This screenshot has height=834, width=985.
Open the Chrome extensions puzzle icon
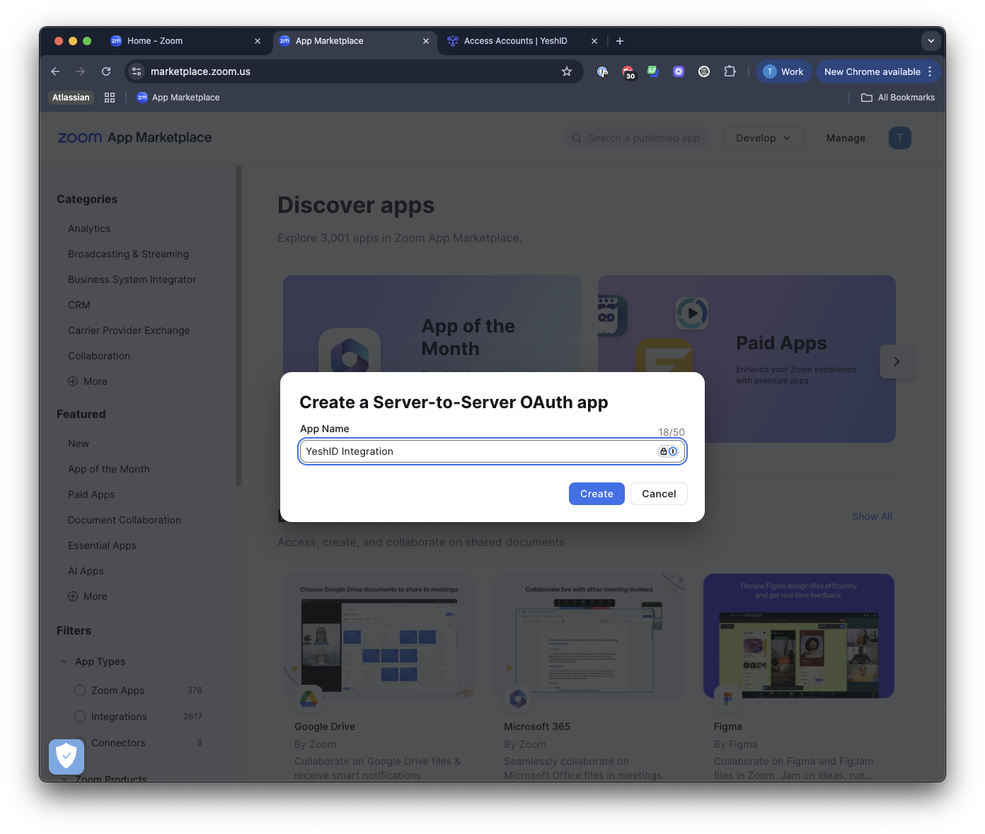[x=730, y=71]
